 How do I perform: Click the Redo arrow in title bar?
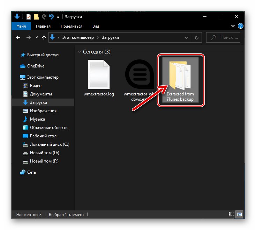click(x=44, y=17)
